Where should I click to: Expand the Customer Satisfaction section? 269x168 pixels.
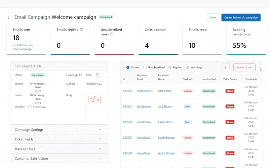[x=60, y=158]
